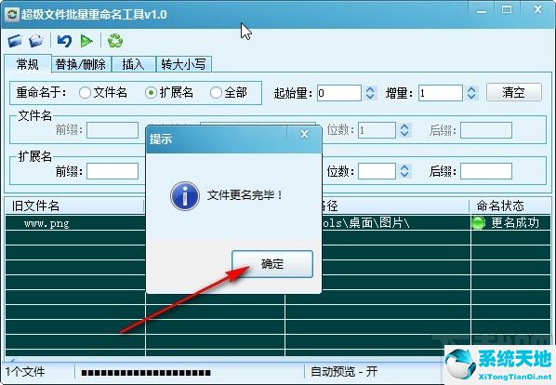Start renaming with green play icon
The height and width of the screenshot is (385, 556).
pyautogui.click(x=86, y=41)
